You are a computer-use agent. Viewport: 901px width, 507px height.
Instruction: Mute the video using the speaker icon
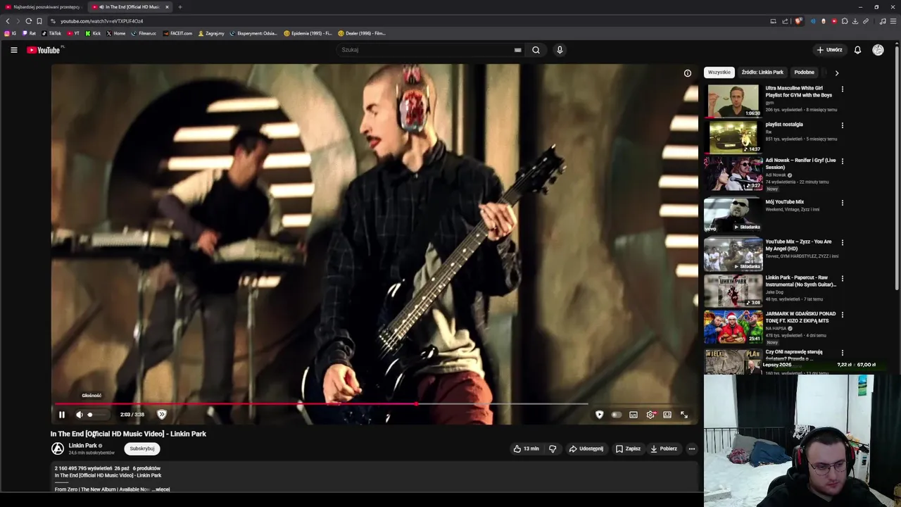click(x=79, y=415)
